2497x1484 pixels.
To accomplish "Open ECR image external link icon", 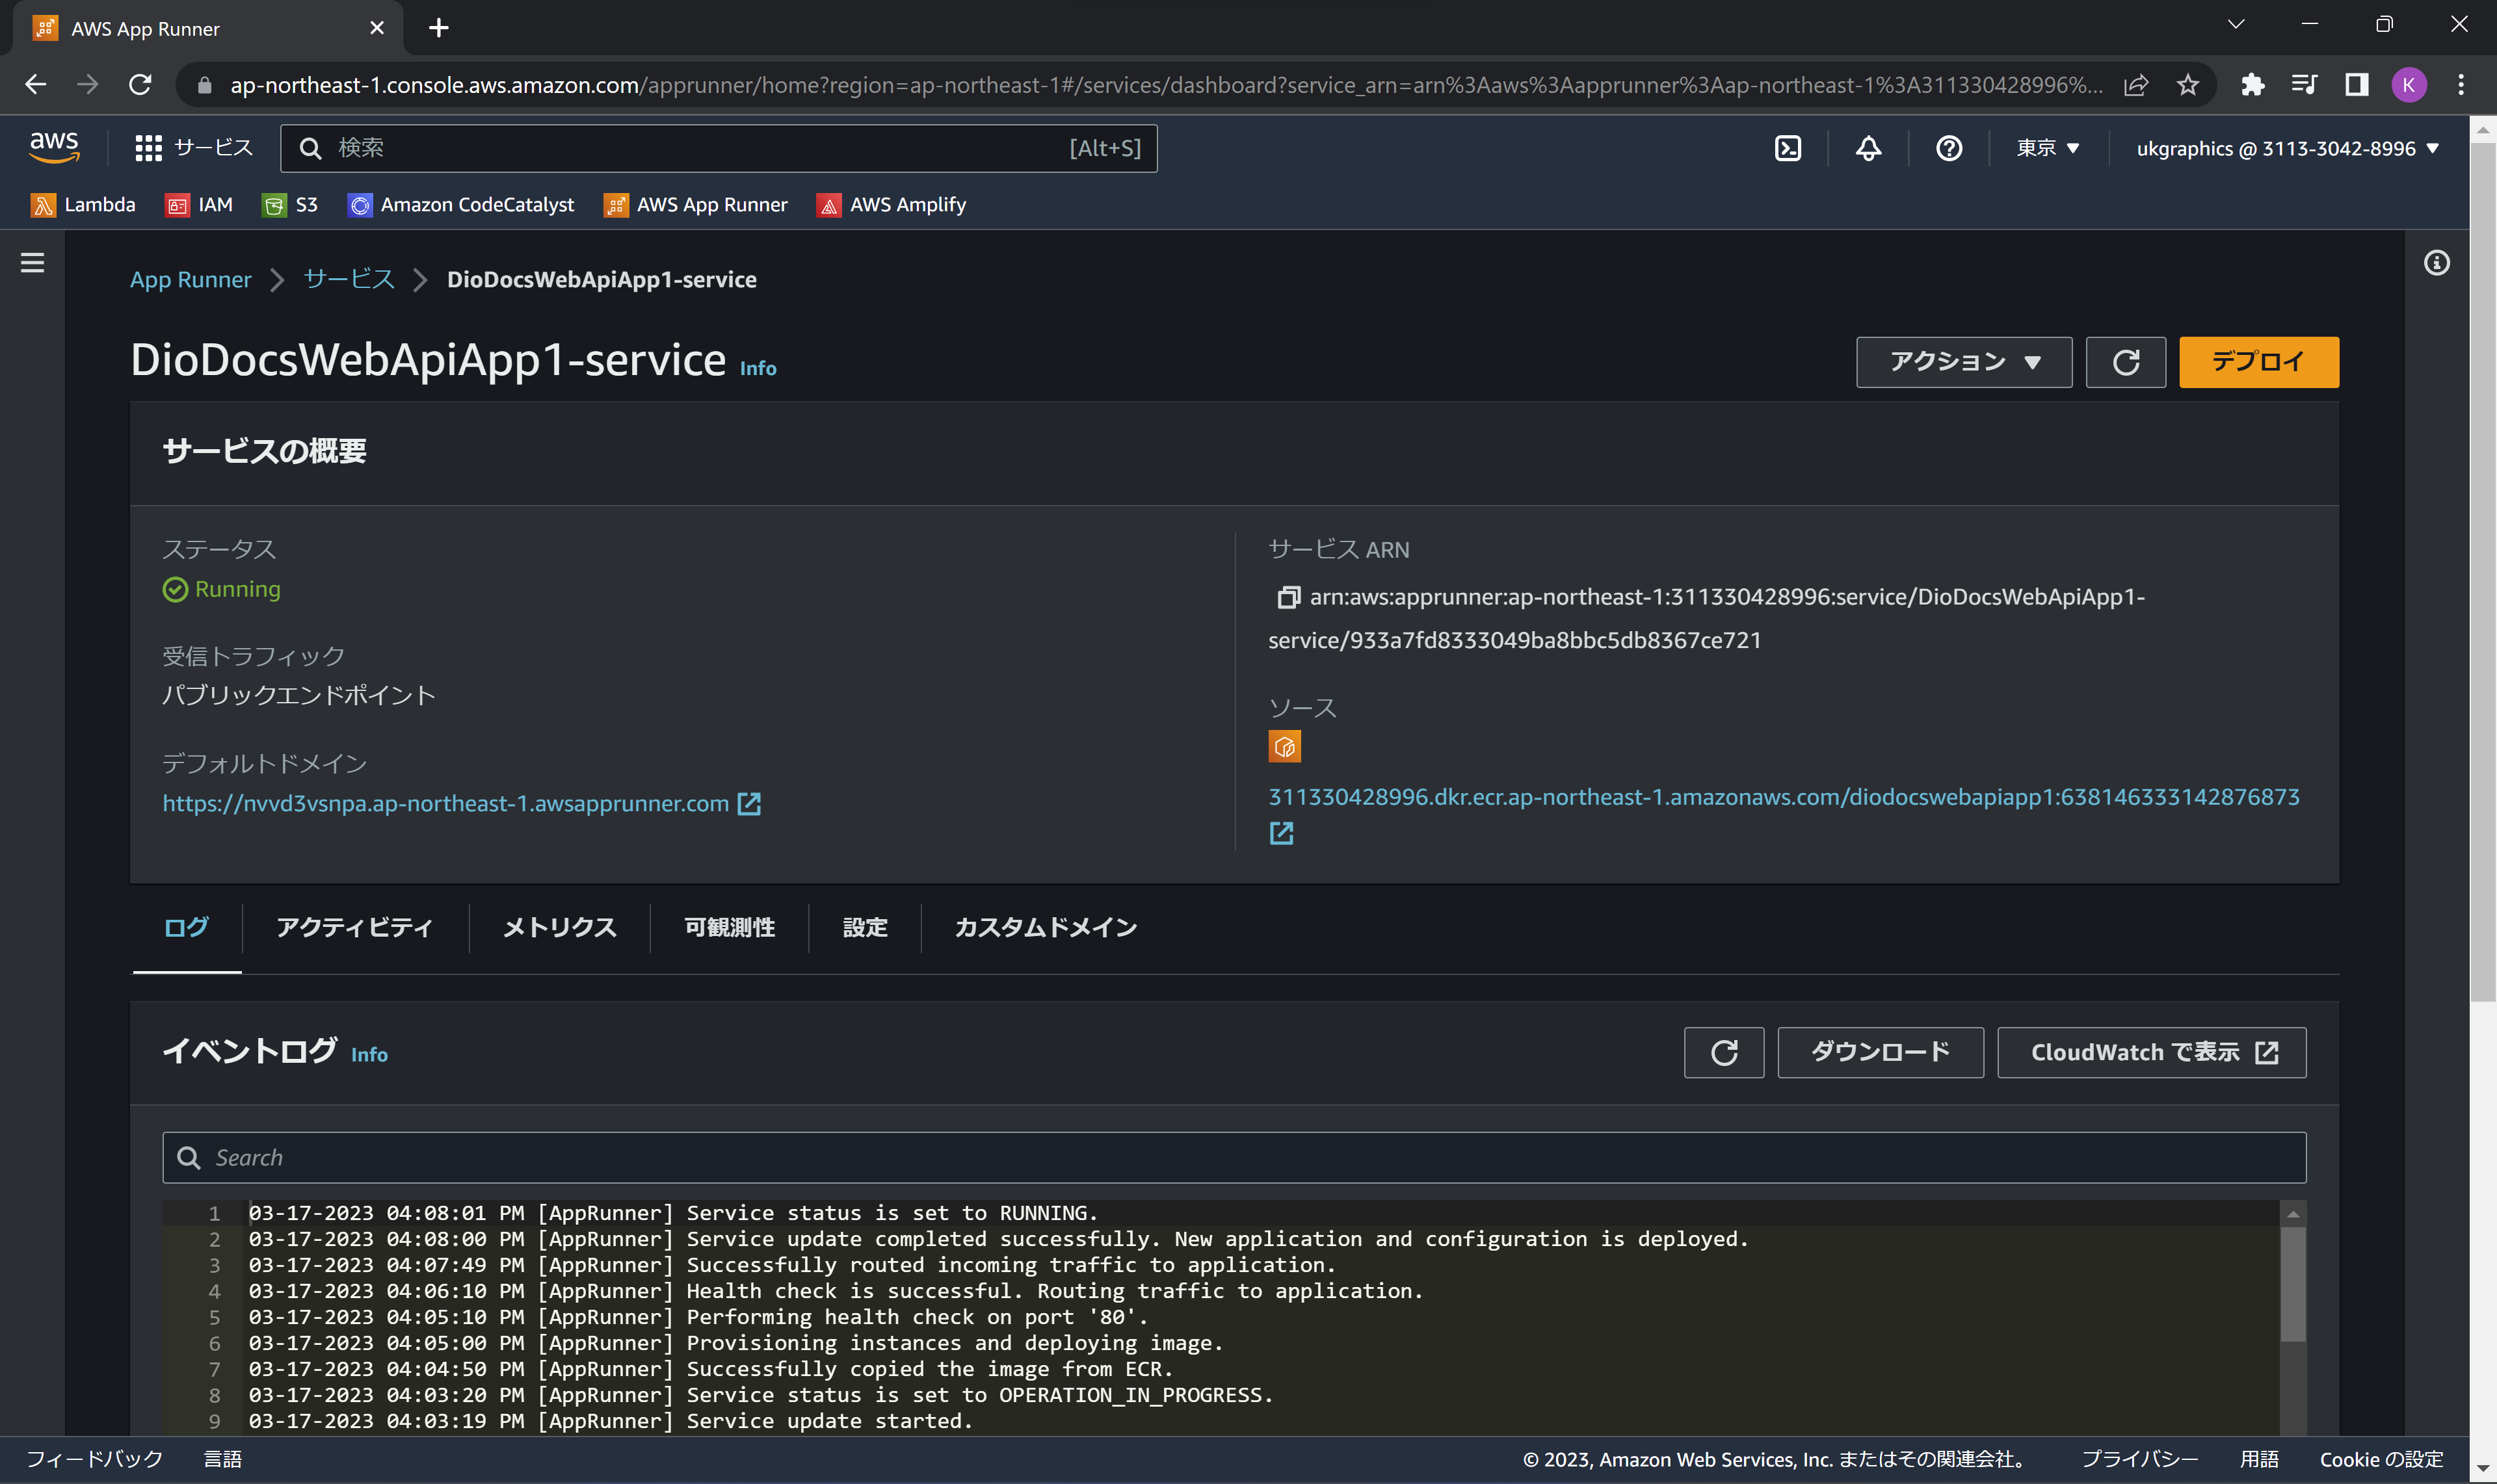I will (1282, 833).
